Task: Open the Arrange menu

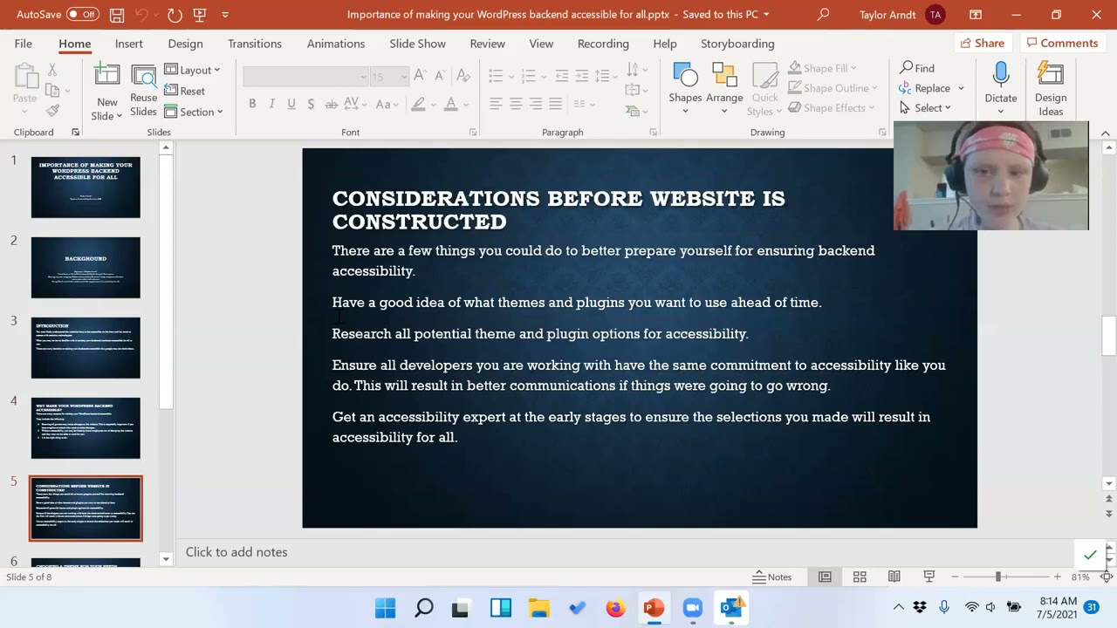Action: (x=724, y=90)
